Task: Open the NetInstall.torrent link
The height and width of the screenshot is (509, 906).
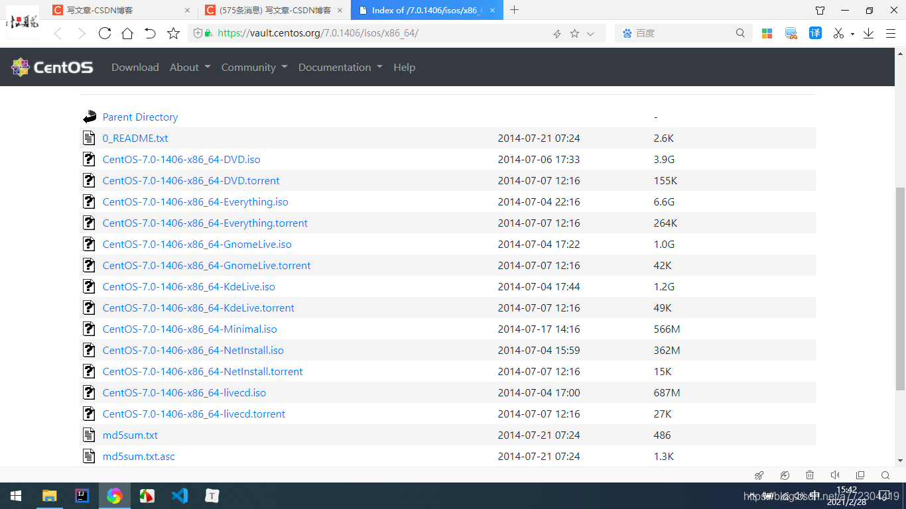Action: [x=202, y=371]
